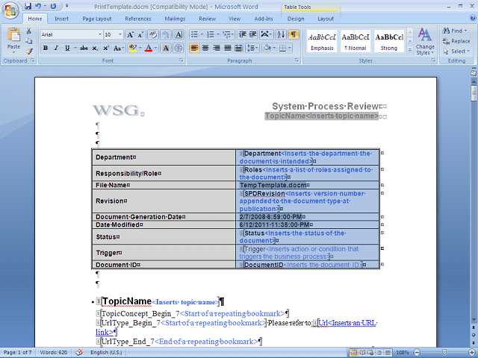
Task: Open the Font dialog launcher
Action: [x=181, y=60]
